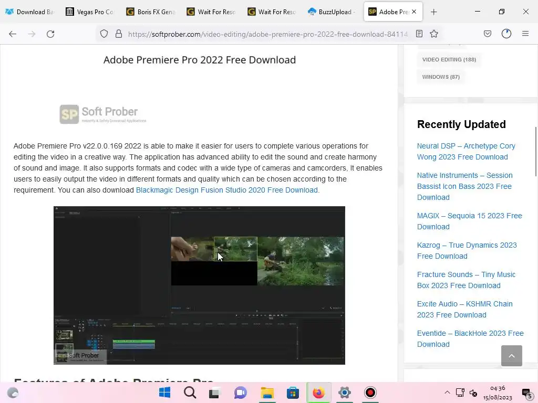Viewport: 538px width, 403px height.
Task: Switch to the second Wait For Reso tab
Action: click(272, 12)
